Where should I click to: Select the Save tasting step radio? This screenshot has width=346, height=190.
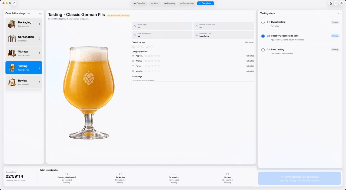(x=263, y=50)
